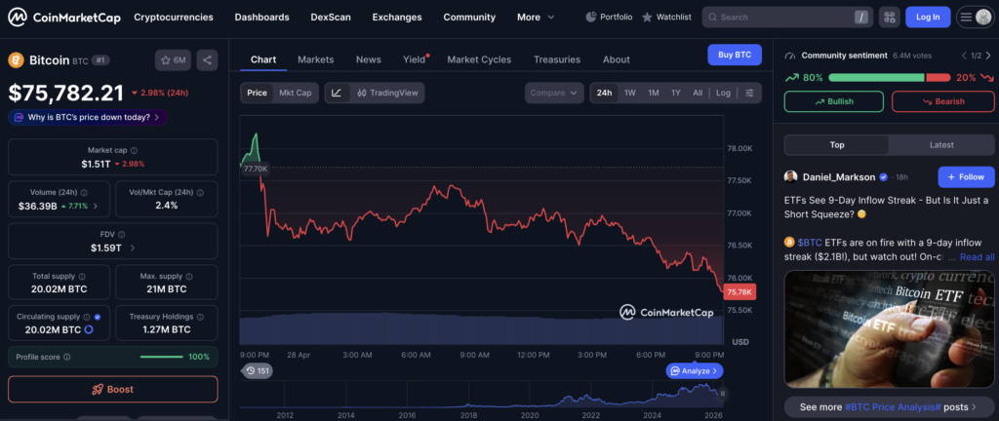This screenshot has height=421, width=999.
Task: Open Cryptocurrencies navigation menu
Action: [x=174, y=18]
